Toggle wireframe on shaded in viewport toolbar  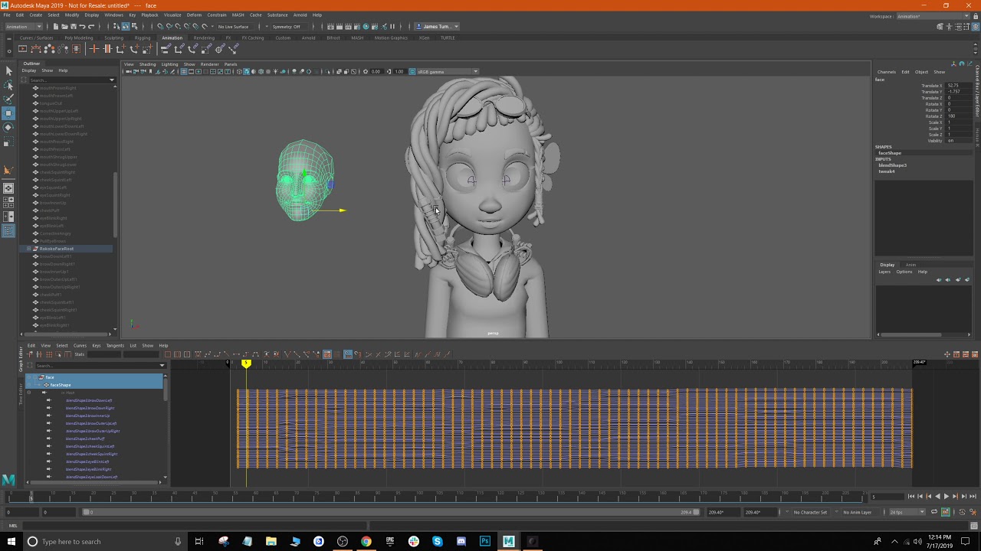pos(261,72)
